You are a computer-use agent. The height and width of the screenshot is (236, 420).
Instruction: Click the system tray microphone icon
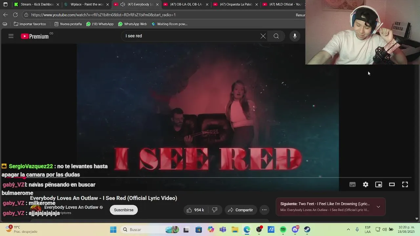pos(357,229)
